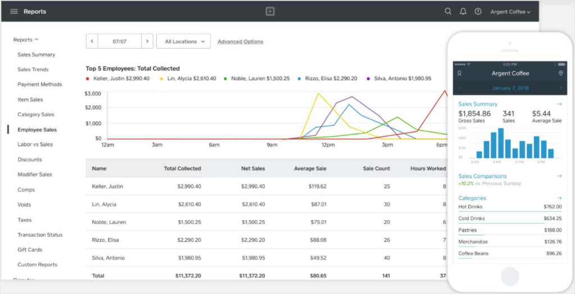Click the 07/07 date field
This screenshot has height=294, width=575.
click(x=119, y=41)
